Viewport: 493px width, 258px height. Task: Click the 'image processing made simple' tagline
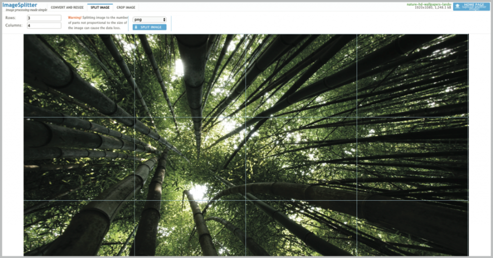[26, 10]
